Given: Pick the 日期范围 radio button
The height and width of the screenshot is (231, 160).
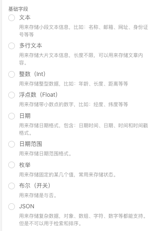Looking at the screenshot, I should 12,144.
